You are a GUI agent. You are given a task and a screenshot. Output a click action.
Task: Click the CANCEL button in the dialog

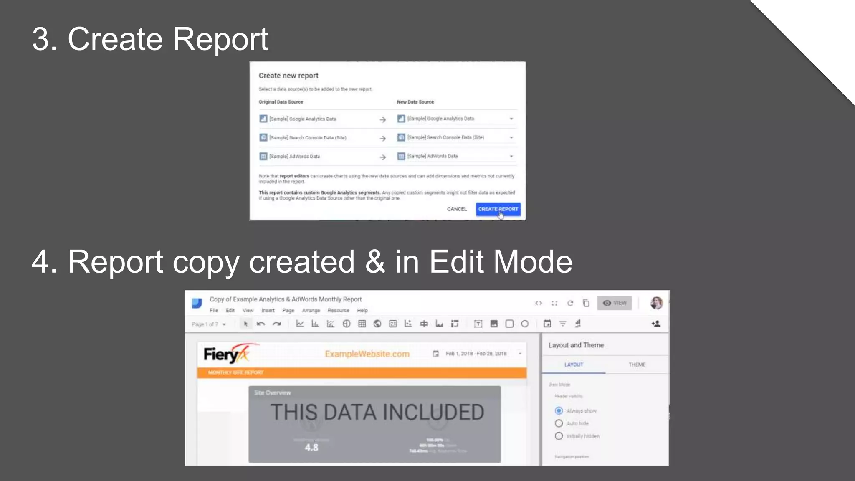click(457, 209)
